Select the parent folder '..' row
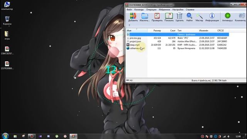Viewport: 247px width, 139px height. tap(178, 34)
